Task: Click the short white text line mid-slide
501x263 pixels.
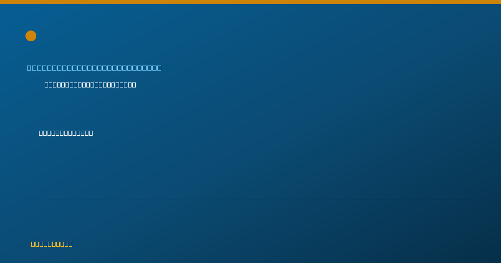Action: point(66,133)
